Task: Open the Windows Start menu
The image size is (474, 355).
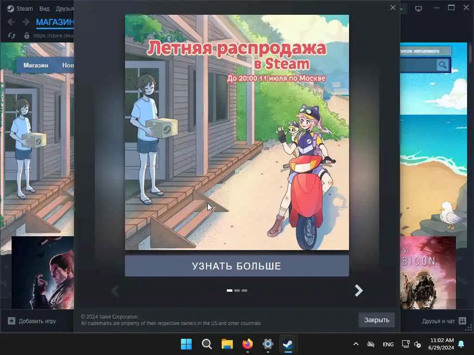Action: pos(186,344)
